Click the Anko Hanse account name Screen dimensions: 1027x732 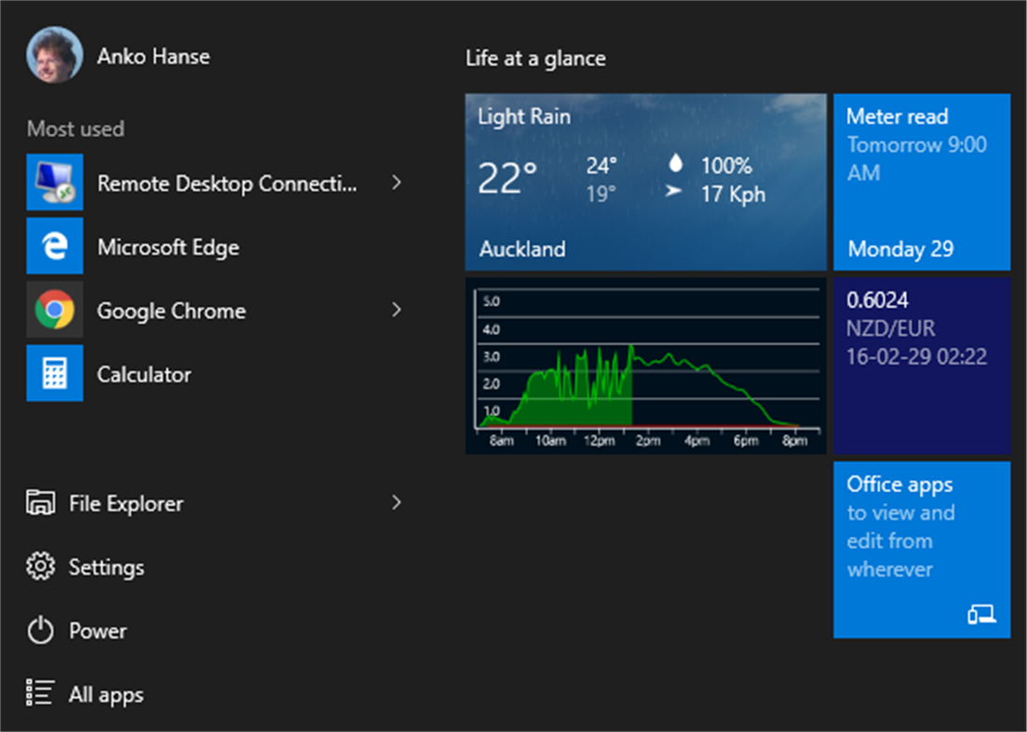point(154,55)
